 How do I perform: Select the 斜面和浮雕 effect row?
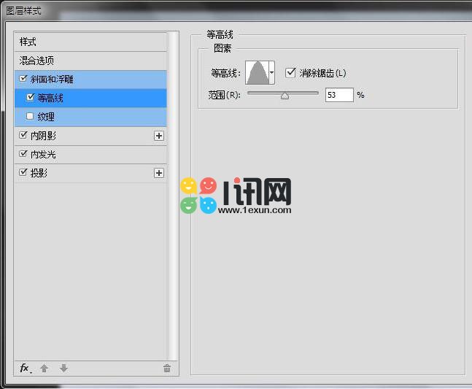click(90, 80)
